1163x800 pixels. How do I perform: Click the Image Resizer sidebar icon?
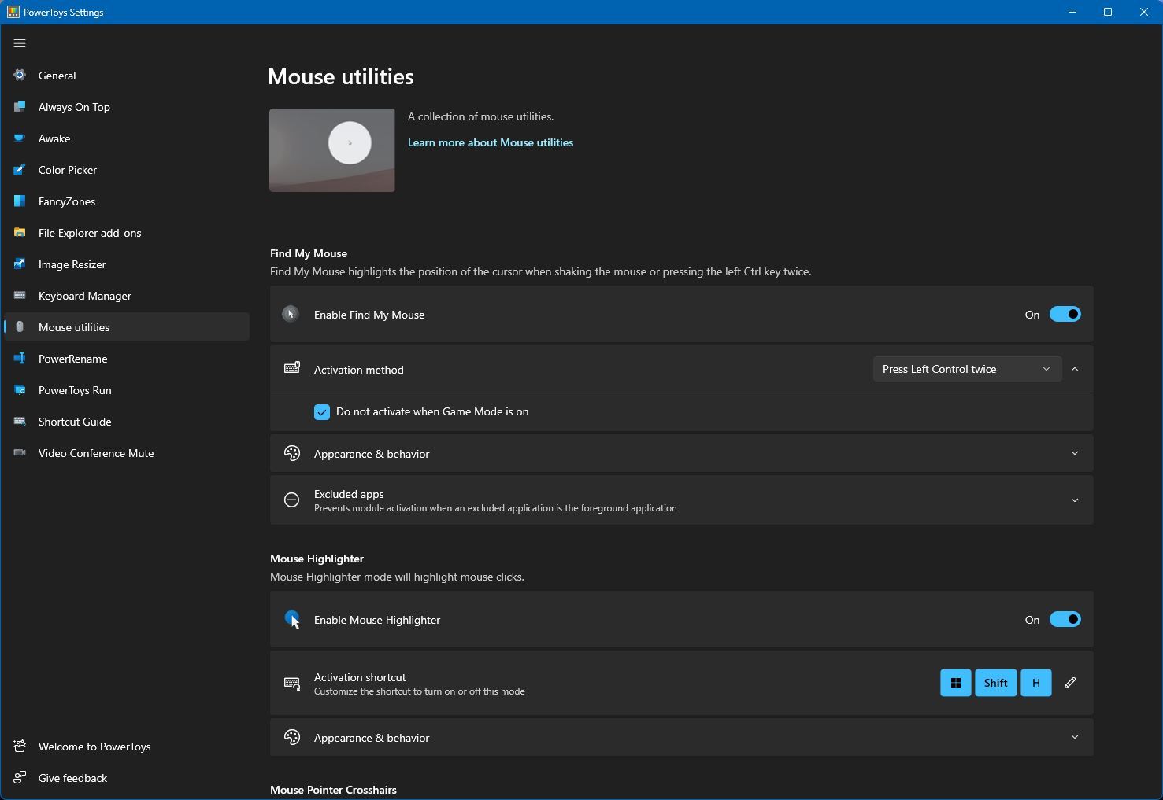tap(20, 264)
